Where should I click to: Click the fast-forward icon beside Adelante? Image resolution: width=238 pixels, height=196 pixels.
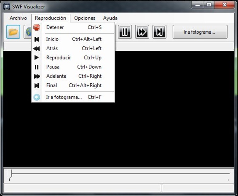tap(37, 76)
